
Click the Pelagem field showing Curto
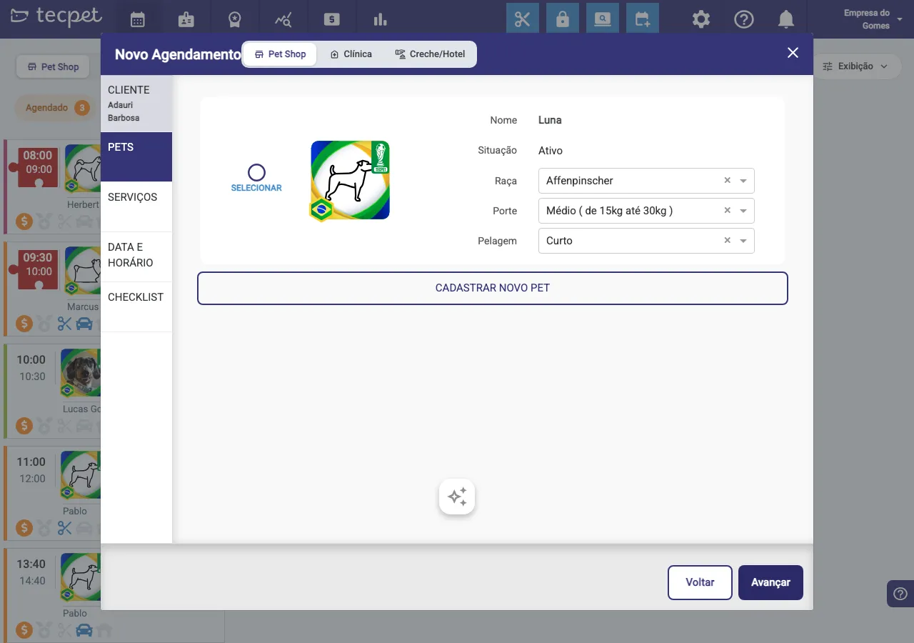click(x=646, y=241)
